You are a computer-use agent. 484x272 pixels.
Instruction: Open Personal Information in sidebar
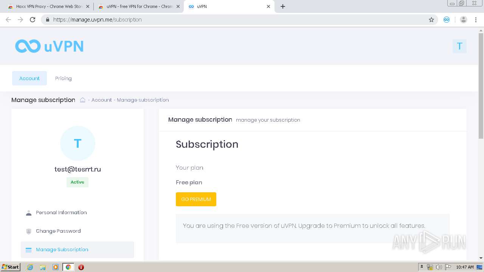[x=78, y=213]
